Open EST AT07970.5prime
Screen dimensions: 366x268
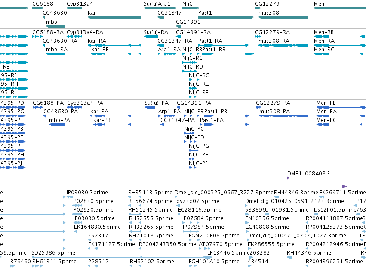[221, 244]
